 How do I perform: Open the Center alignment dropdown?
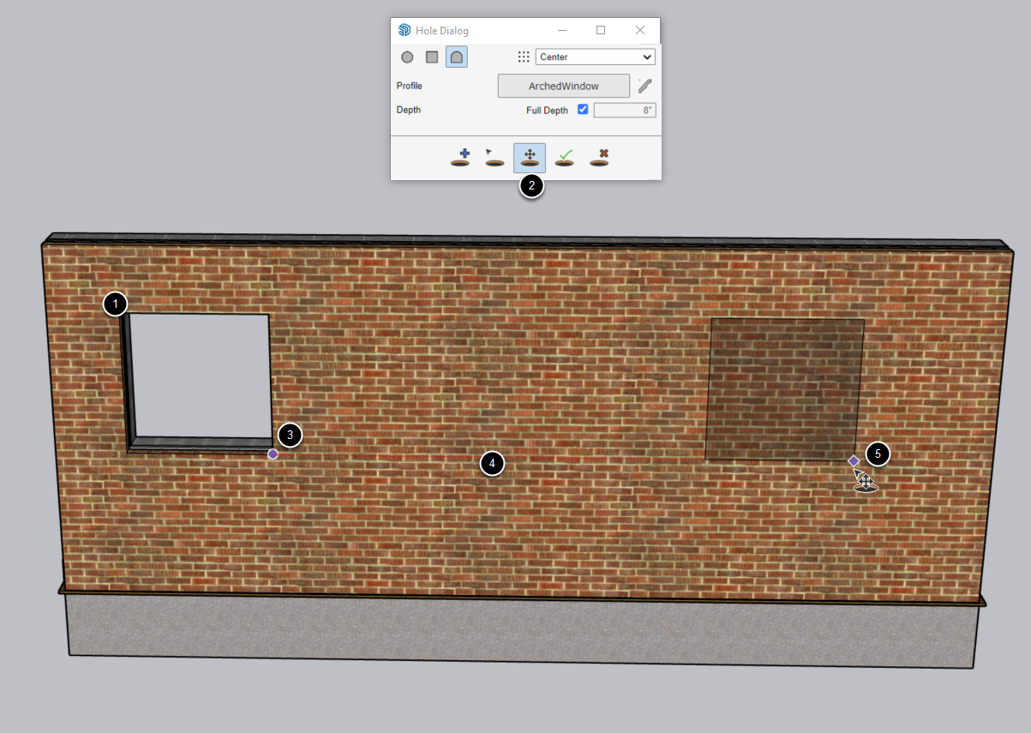pos(596,57)
